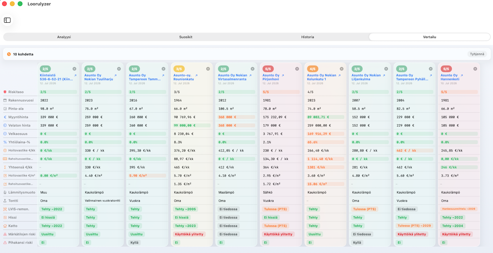This screenshot has height=253, width=493.
Task: Open the Historia tab
Action: coord(308,37)
